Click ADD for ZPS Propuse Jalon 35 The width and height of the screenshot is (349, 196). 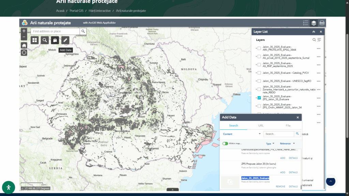pyautogui.click(x=283, y=172)
